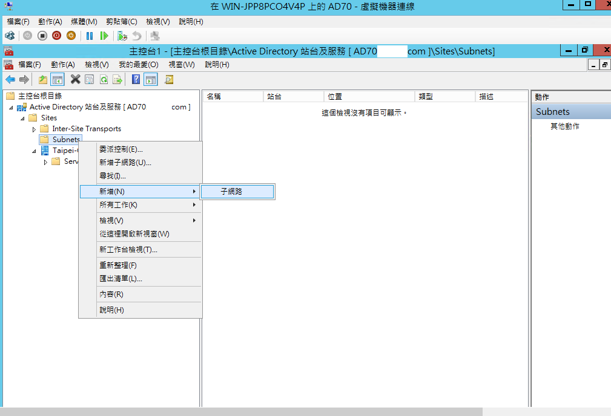Save the VM state with the orange icon
611x416 pixels.
[x=71, y=36]
